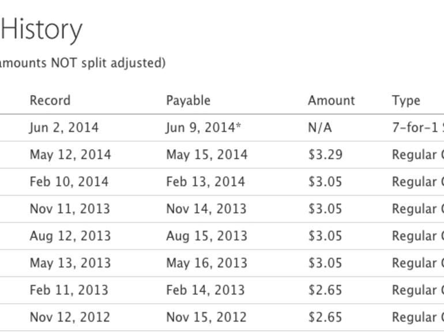Click the Amount column header
Screen dimensions: 444x333
tap(331, 100)
